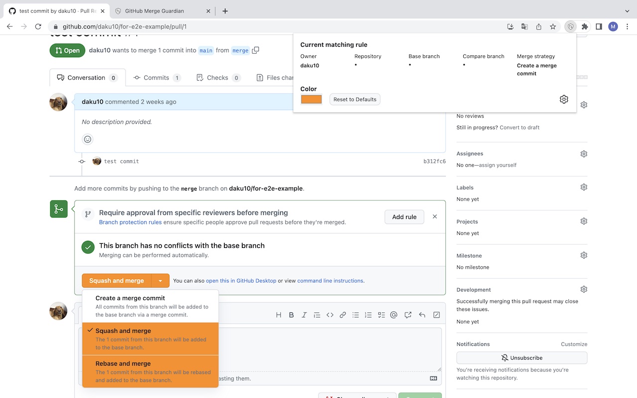
Task: Insert a heading in the comment editor
Action: (278, 314)
